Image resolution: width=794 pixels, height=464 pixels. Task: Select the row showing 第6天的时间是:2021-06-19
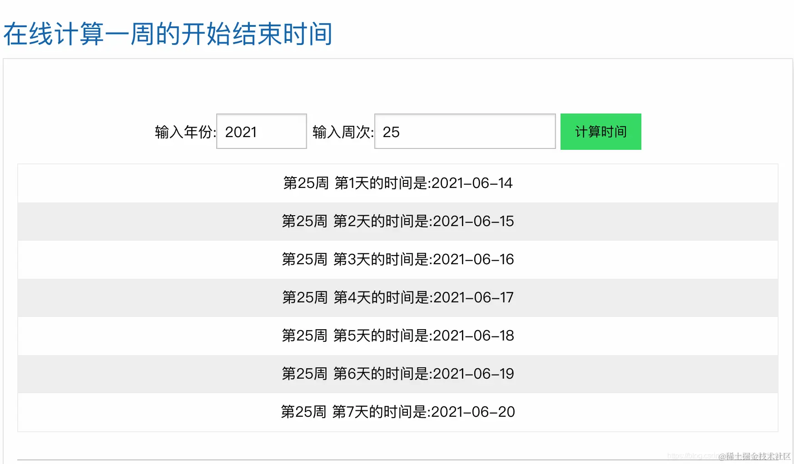point(397,374)
